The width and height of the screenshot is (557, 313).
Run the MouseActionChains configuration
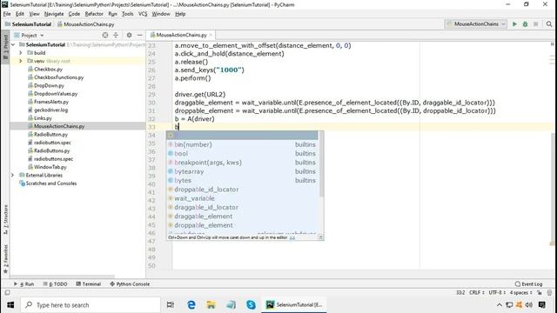click(x=514, y=24)
